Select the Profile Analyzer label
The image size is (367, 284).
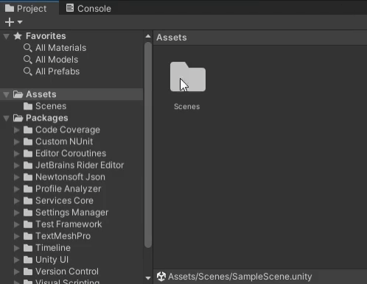68,189
